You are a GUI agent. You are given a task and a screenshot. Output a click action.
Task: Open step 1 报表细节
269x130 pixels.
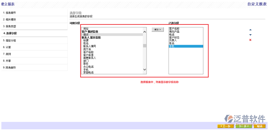34,13
